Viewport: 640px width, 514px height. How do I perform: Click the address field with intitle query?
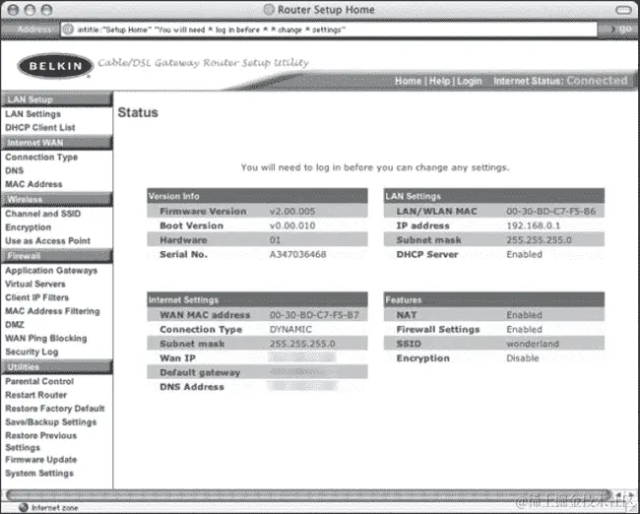point(329,30)
